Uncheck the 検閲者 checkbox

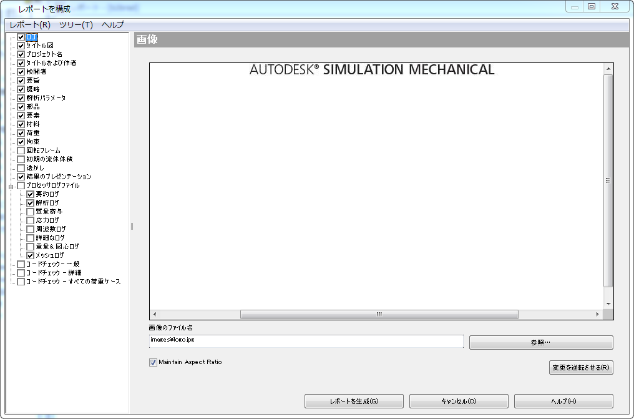[21, 72]
